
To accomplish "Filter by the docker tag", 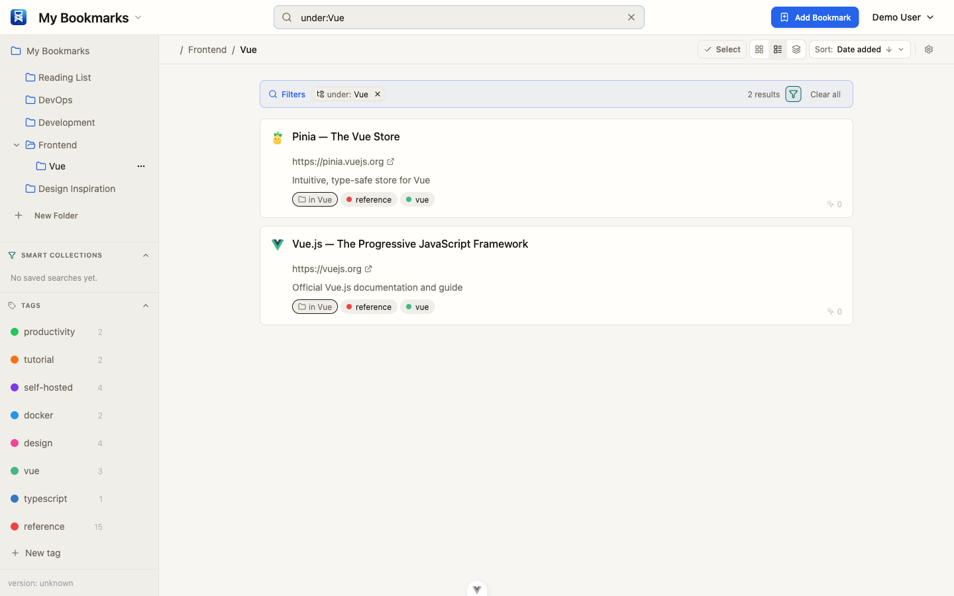I will point(38,415).
